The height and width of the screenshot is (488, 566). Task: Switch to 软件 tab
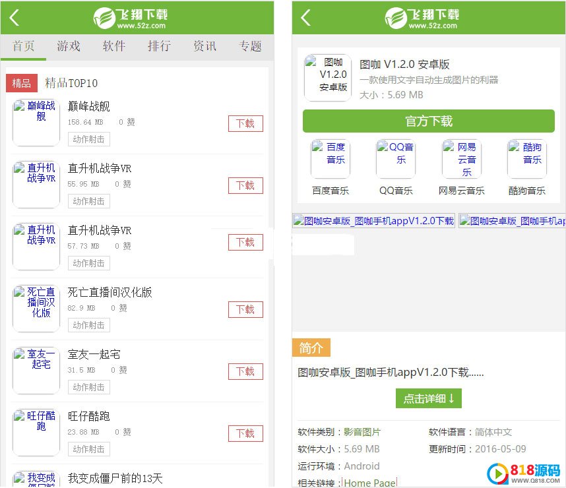point(114,46)
